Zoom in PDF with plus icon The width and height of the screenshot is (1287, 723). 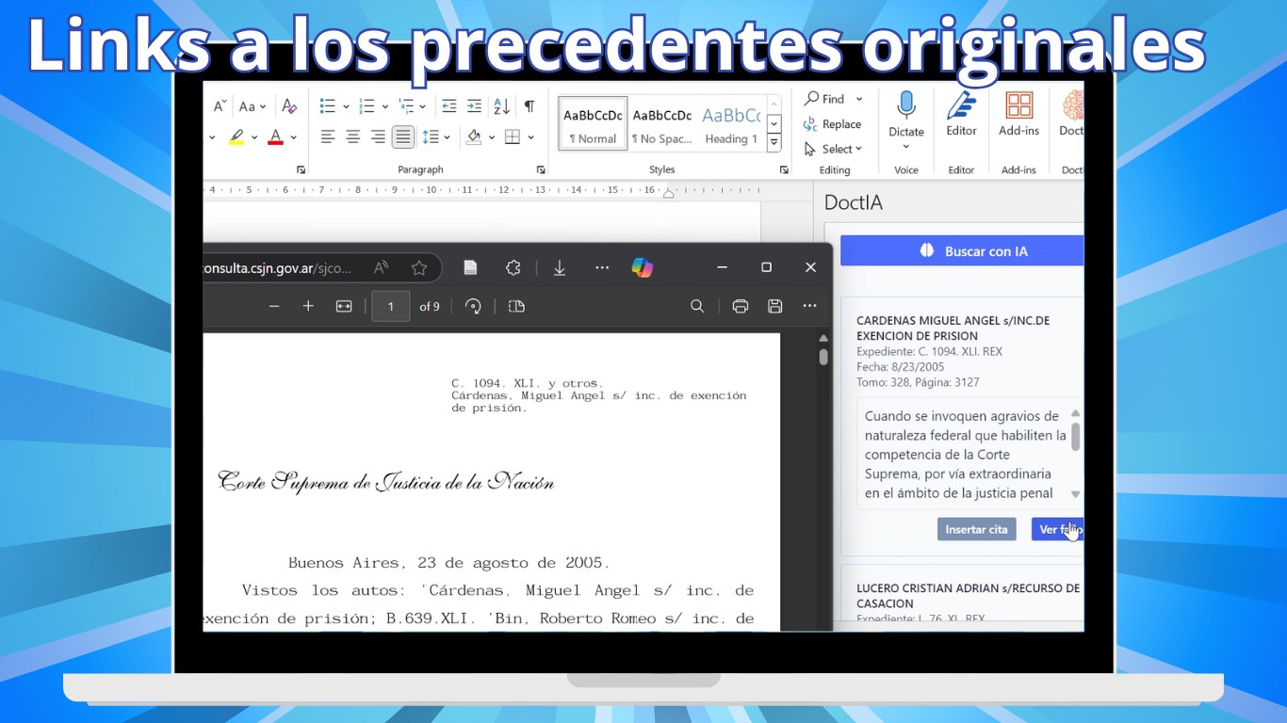pos(308,306)
